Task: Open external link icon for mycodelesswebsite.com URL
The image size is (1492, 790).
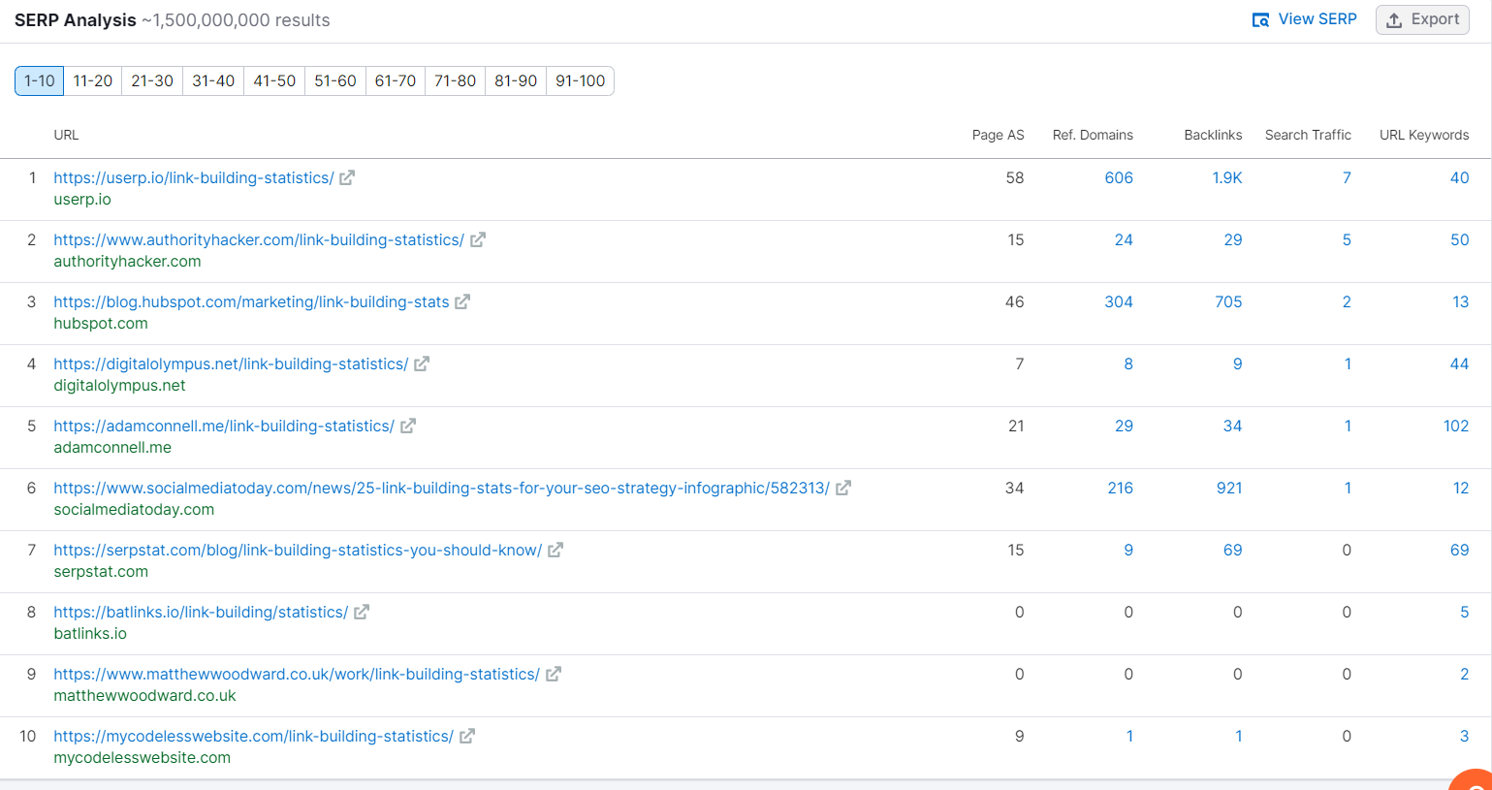Action: point(467,736)
